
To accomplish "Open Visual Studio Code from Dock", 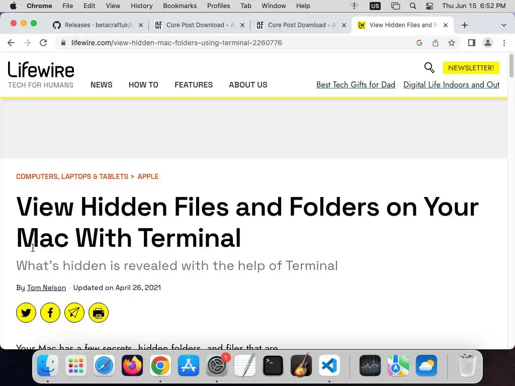I will tap(329, 365).
